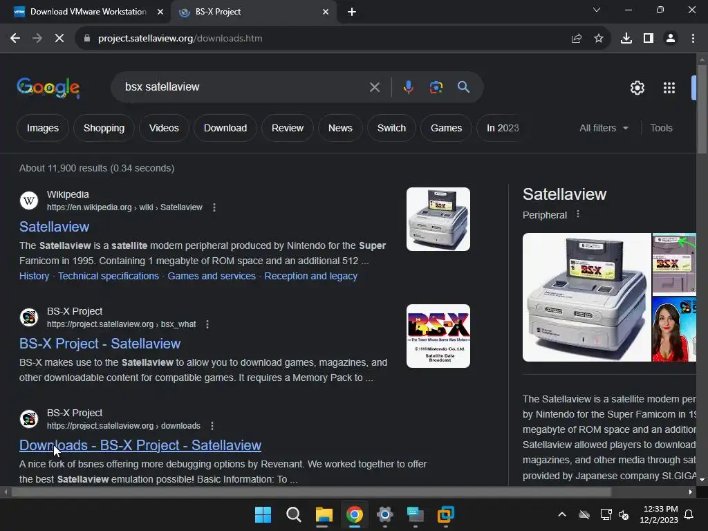Open the Technical specifications sitelink
The height and width of the screenshot is (531, 708).
pyautogui.click(x=109, y=276)
